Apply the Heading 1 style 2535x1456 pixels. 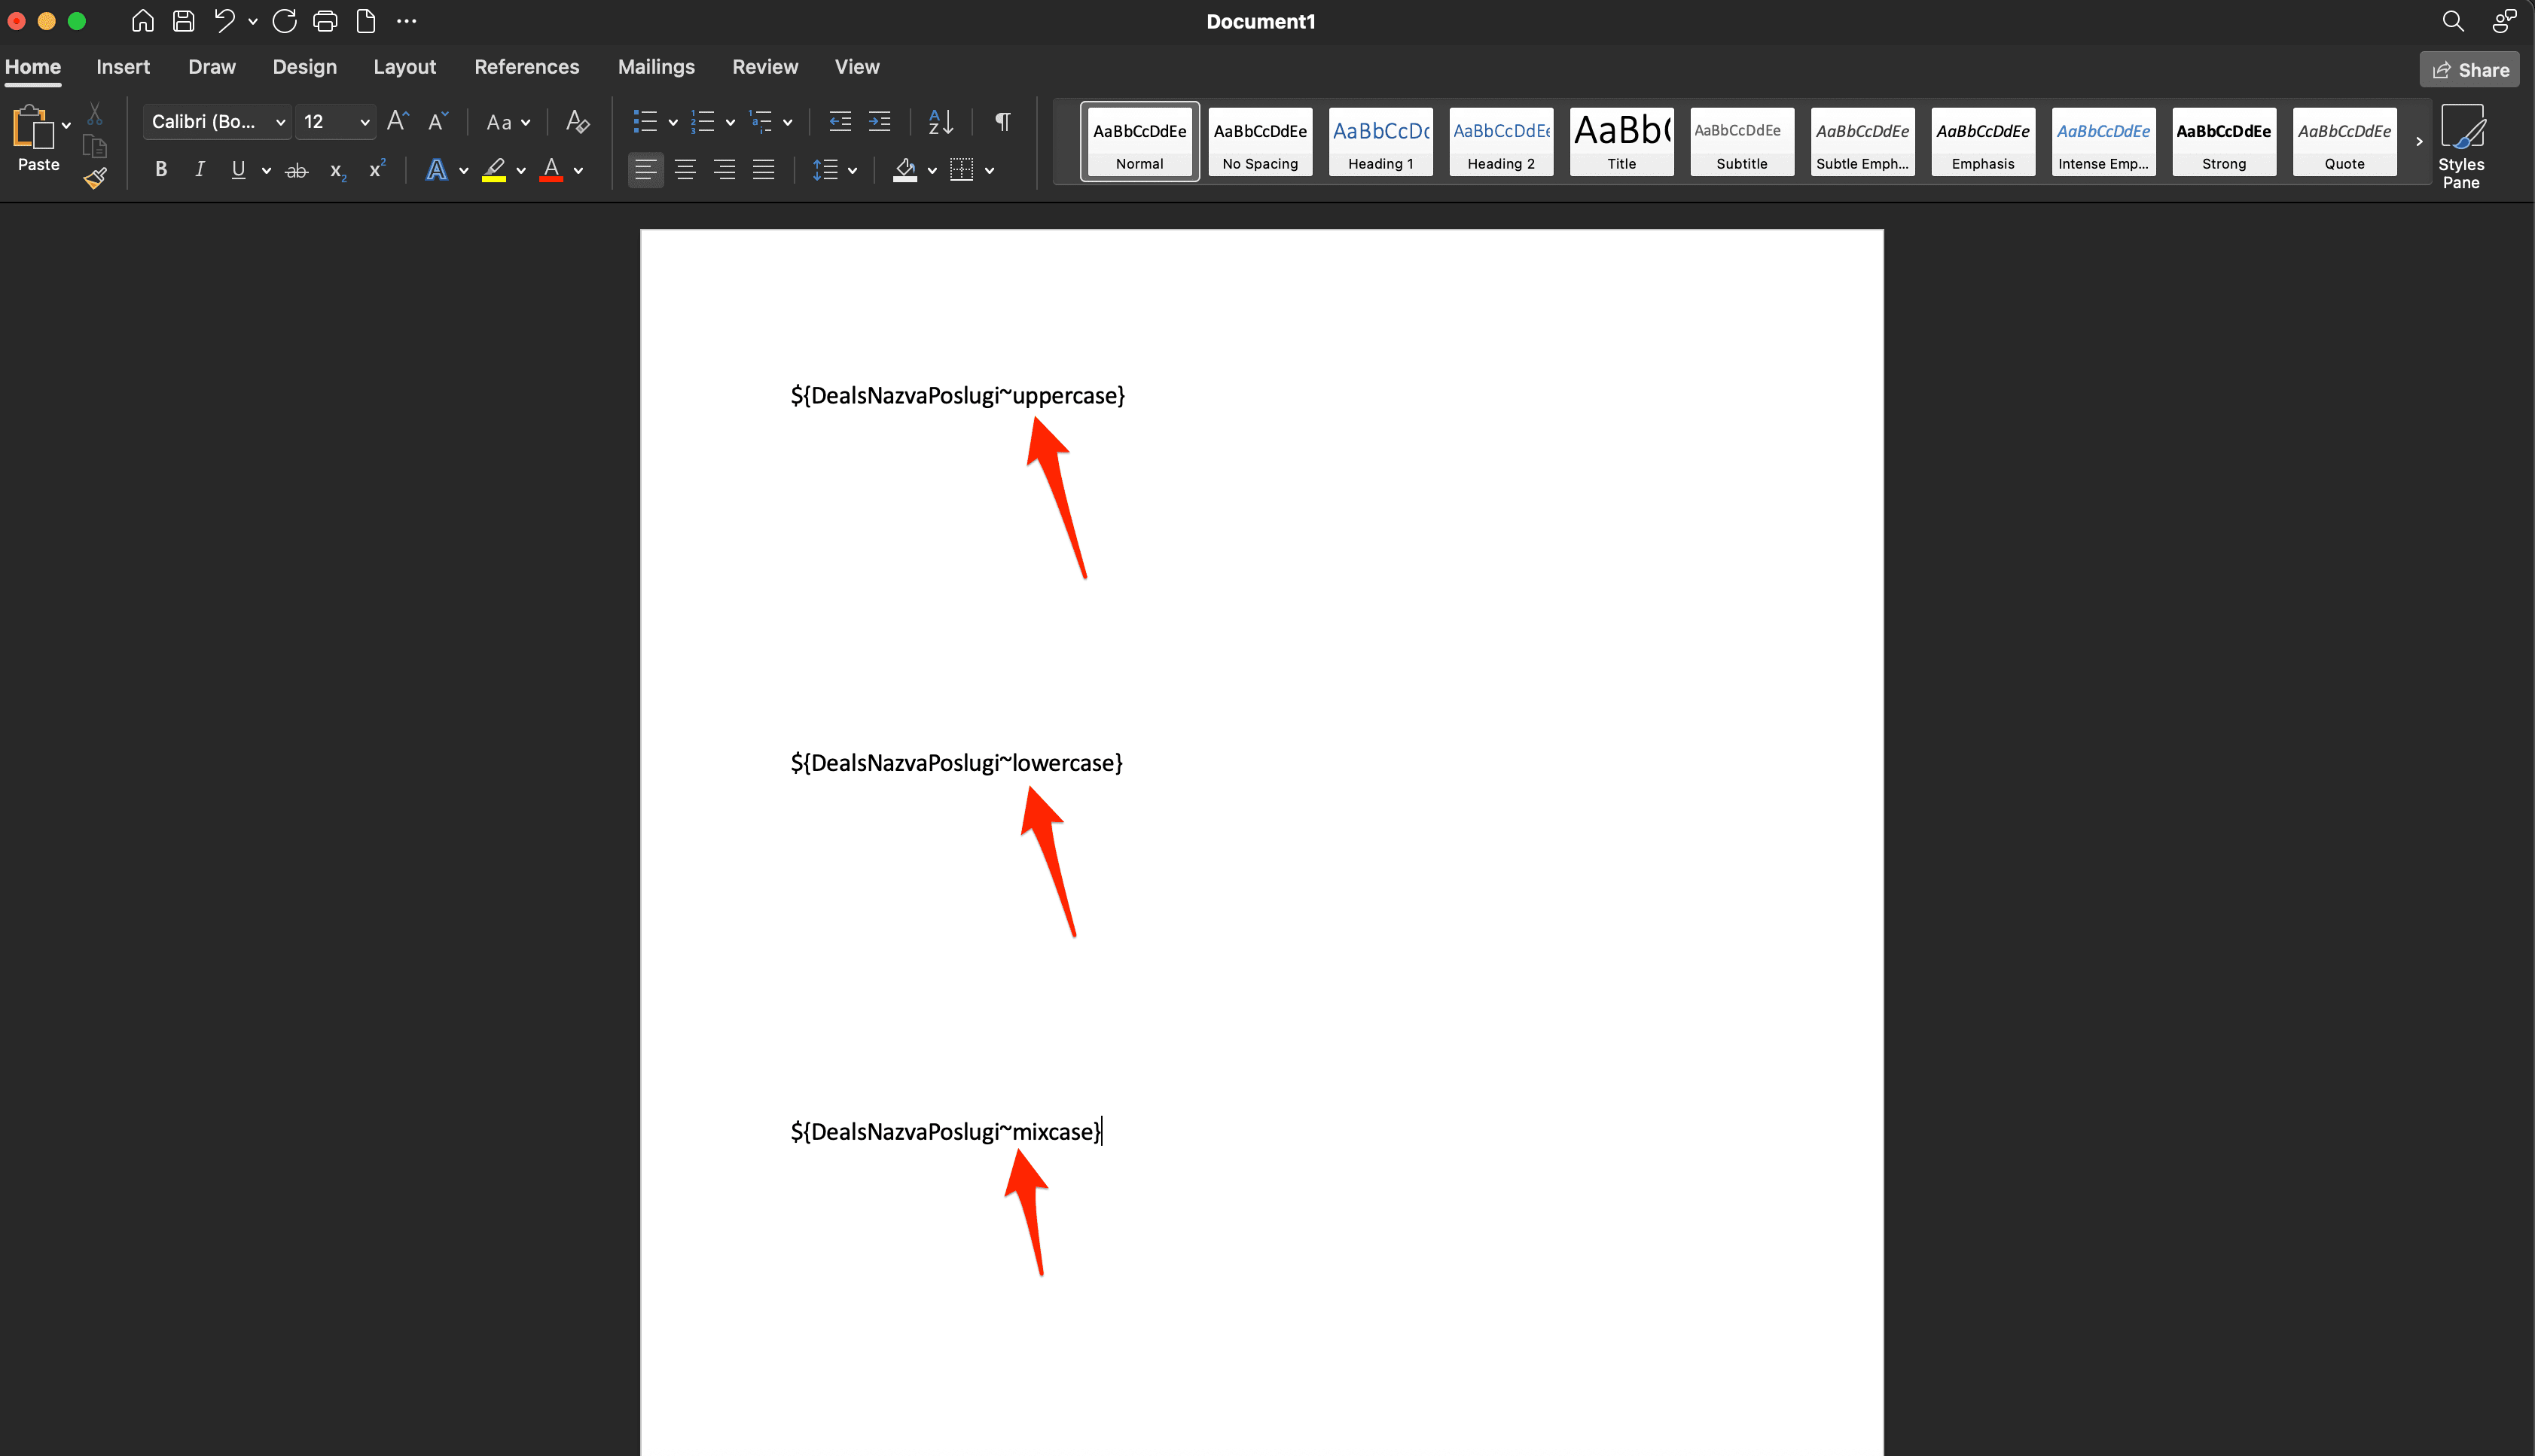click(x=1380, y=142)
